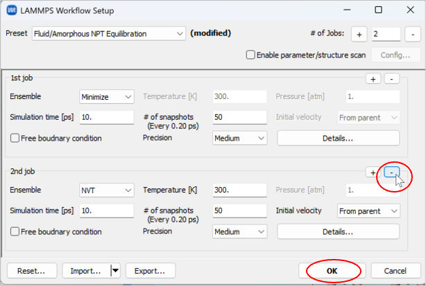Toggle Free boundary condition in 1st job
The image size is (426, 286).
(x=15, y=138)
